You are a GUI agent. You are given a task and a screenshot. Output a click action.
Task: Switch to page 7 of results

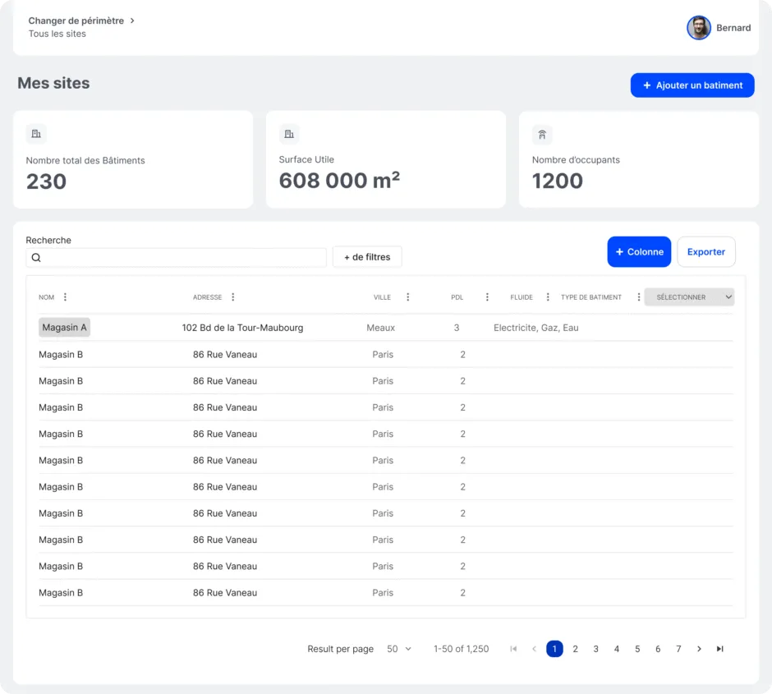pos(678,649)
